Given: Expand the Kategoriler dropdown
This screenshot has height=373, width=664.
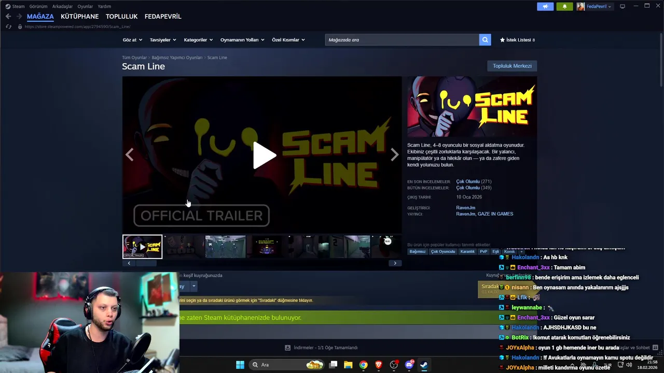Looking at the screenshot, I should tap(198, 40).
